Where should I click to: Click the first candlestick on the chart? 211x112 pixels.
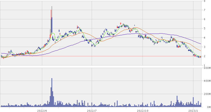click(1, 56)
